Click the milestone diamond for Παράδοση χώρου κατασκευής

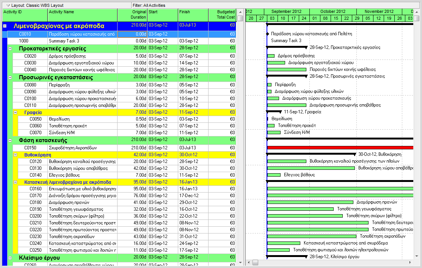(x=267, y=34)
